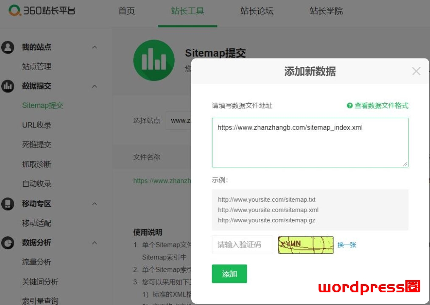Close the 添加新数据 dialog

coord(416,71)
